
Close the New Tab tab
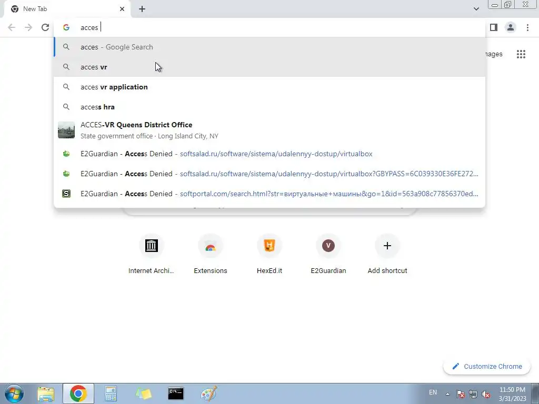point(122,9)
